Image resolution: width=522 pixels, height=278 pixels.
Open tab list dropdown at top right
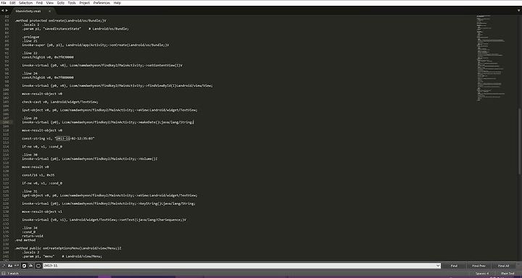[518, 11]
